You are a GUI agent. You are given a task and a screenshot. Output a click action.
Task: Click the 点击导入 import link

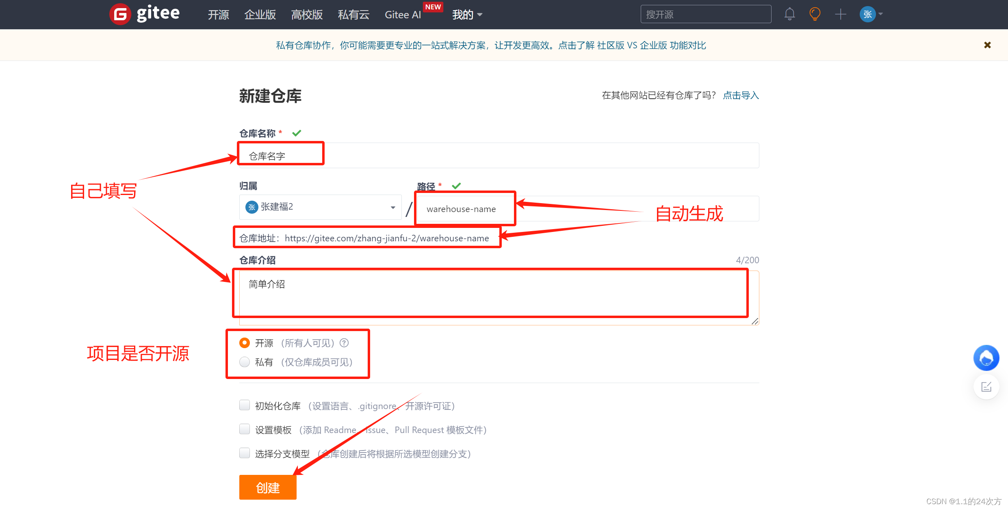tap(741, 95)
